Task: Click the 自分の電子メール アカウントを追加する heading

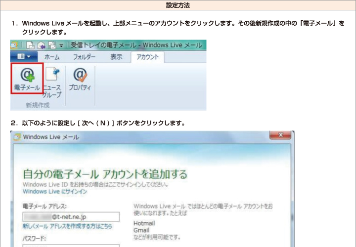Action: (x=105, y=174)
